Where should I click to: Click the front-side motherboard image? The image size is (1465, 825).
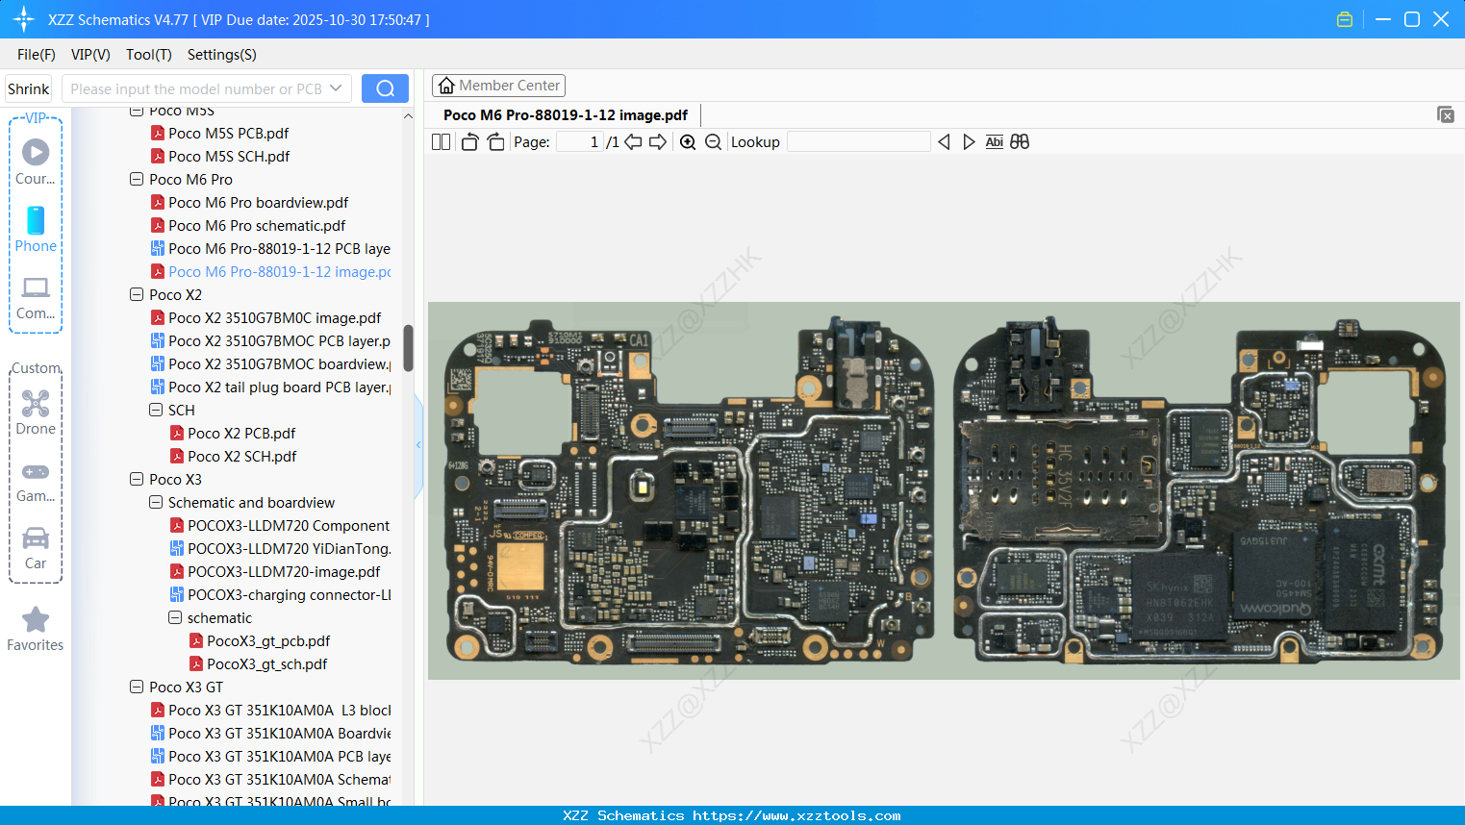[688, 491]
